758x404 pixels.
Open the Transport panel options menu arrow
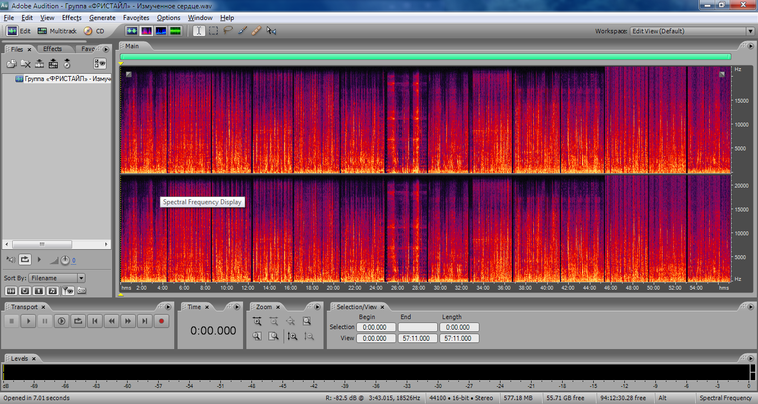pos(168,307)
